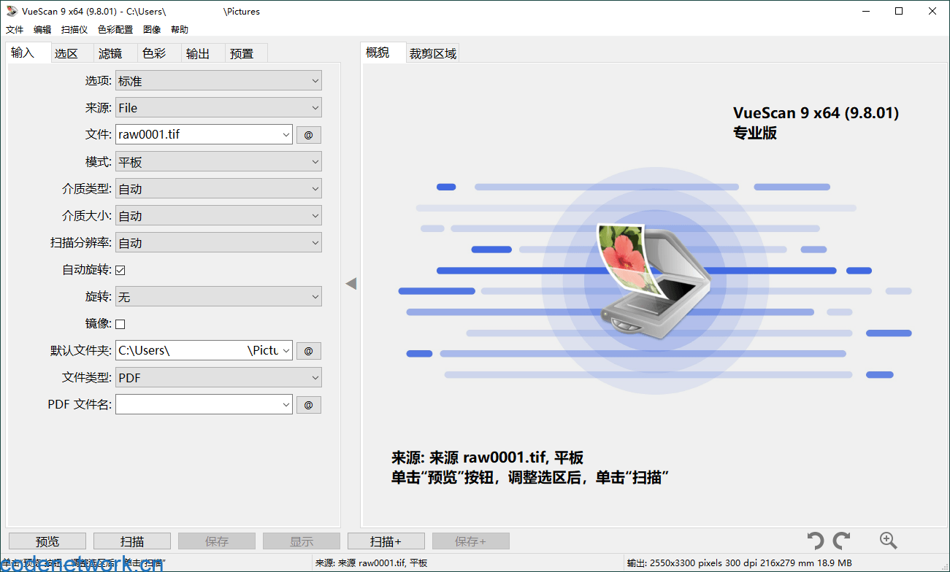Viewport: 950px width, 572px height.
Task: Click the 扫描 button
Action: (x=132, y=541)
